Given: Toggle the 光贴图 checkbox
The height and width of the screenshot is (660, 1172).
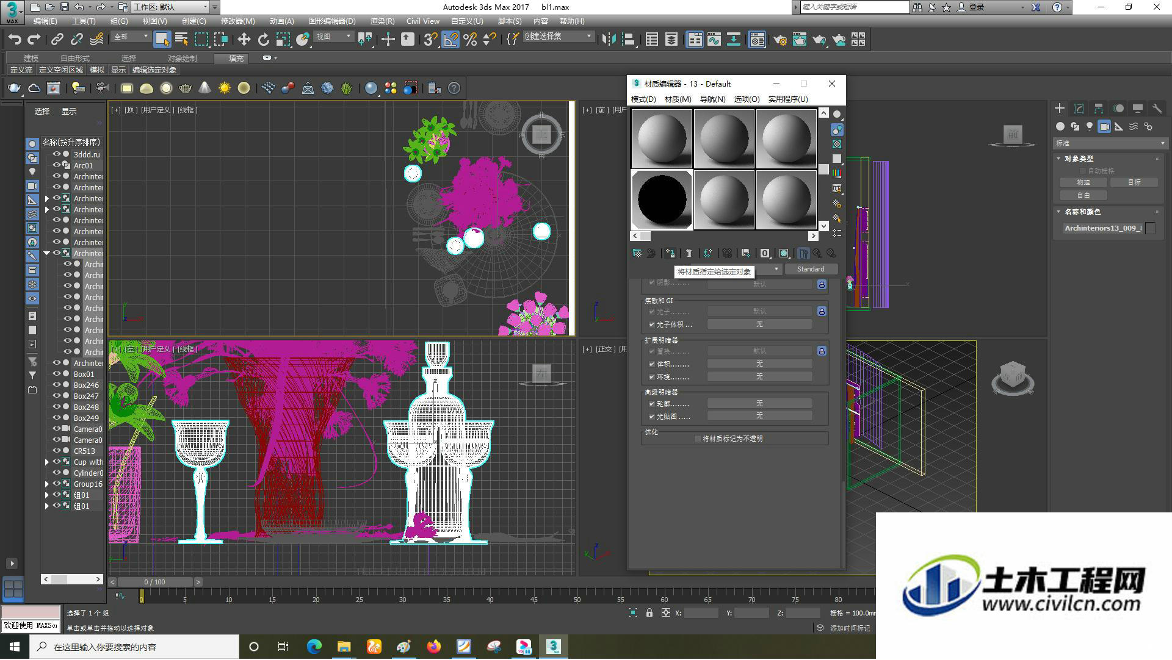Looking at the screenshot, I should tap(651, 417).
